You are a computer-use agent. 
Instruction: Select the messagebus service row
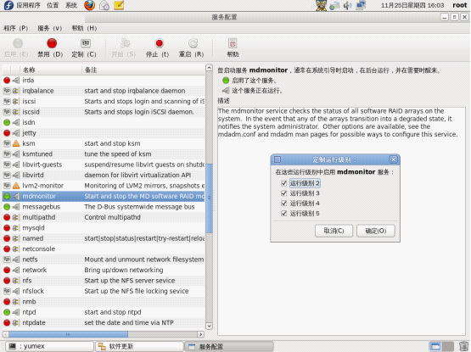[104, 207]
